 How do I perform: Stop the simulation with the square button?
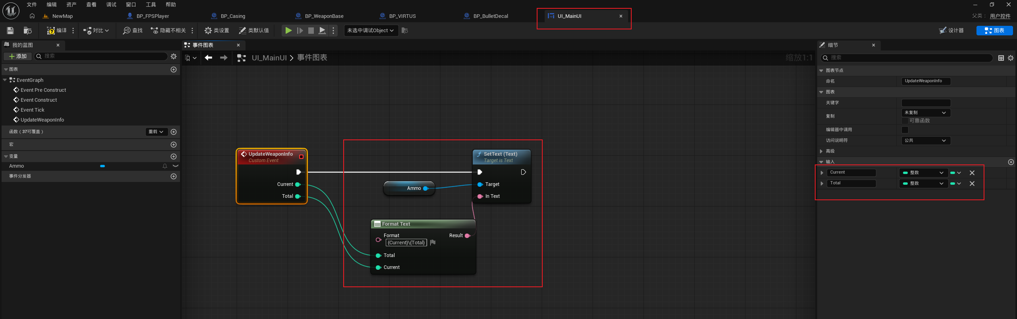pyautogui.click(x=311, y=31)
